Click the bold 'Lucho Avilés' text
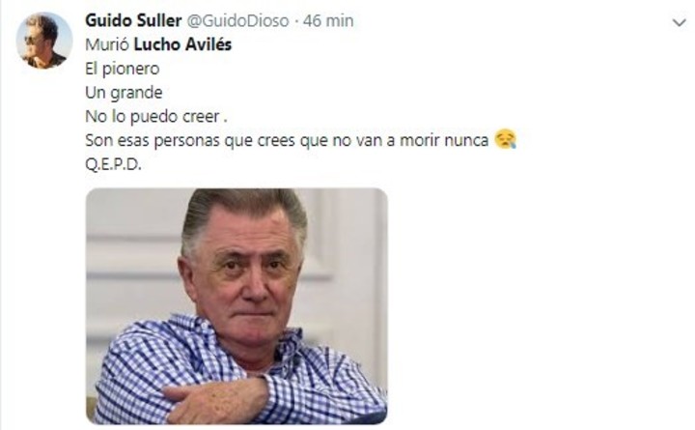695x430 pixels. pos(182,44)
